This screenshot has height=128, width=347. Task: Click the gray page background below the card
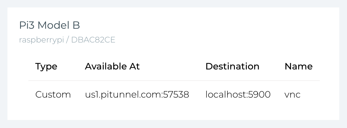tap(173, 124)
